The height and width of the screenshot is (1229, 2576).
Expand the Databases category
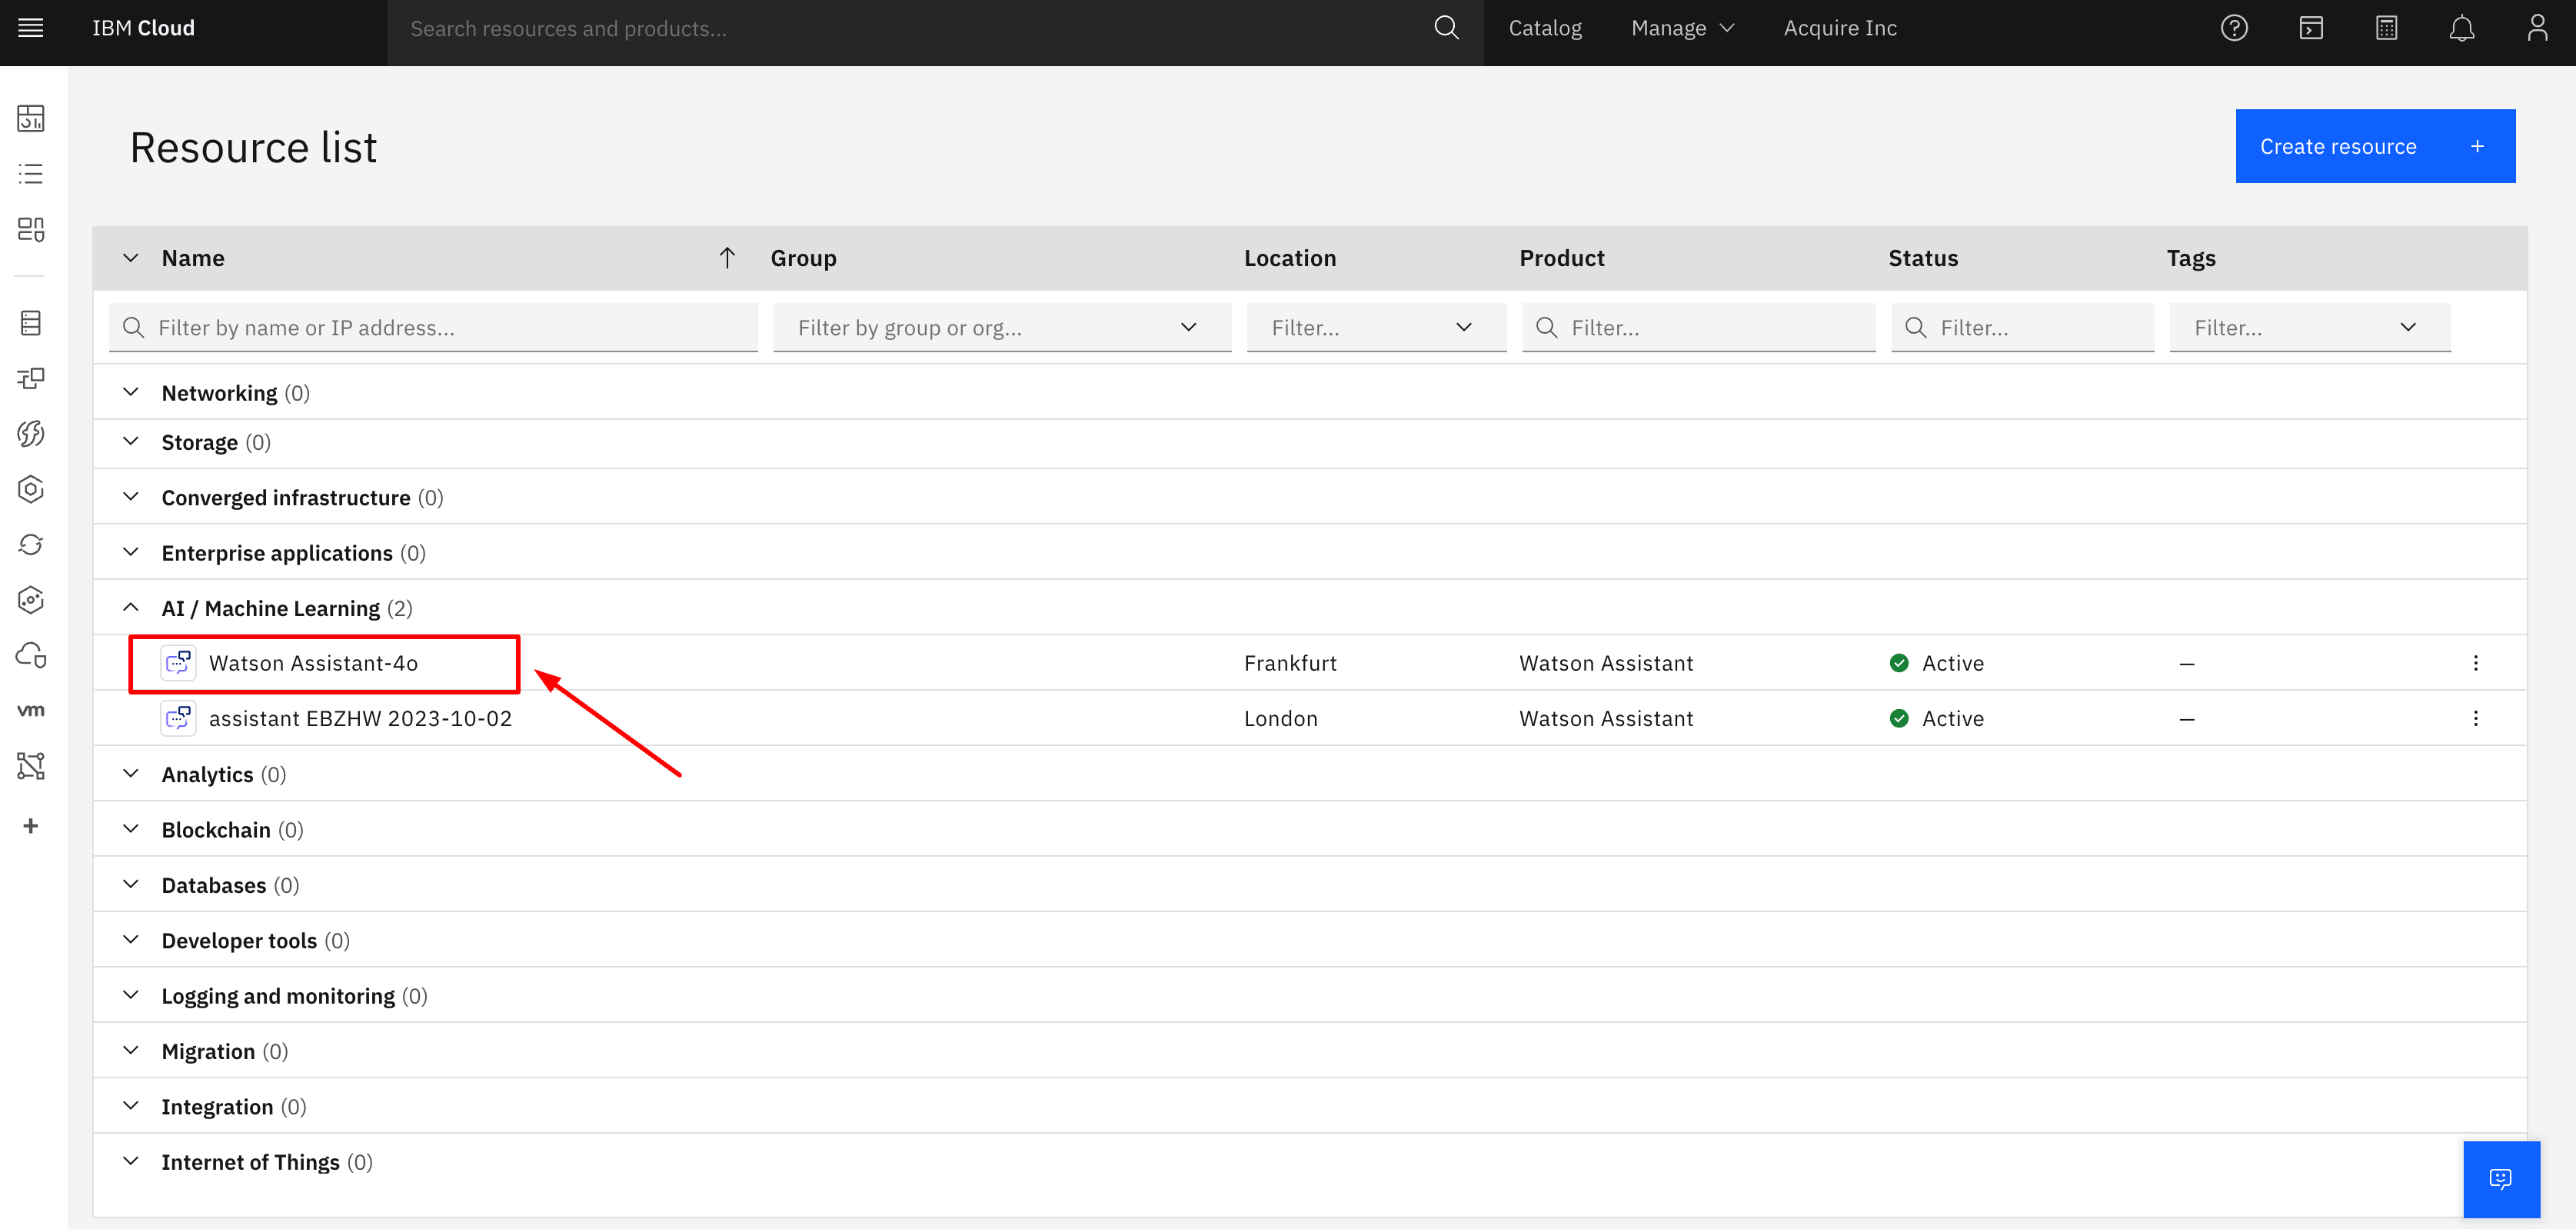coord(131,885)
